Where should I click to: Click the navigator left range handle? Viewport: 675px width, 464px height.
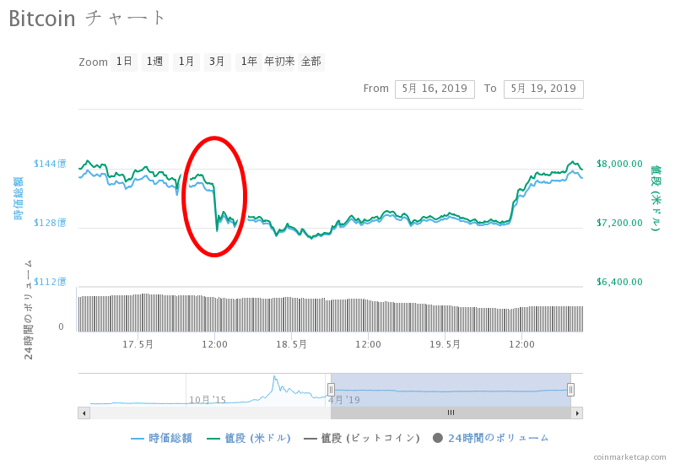tap(331, 390)
